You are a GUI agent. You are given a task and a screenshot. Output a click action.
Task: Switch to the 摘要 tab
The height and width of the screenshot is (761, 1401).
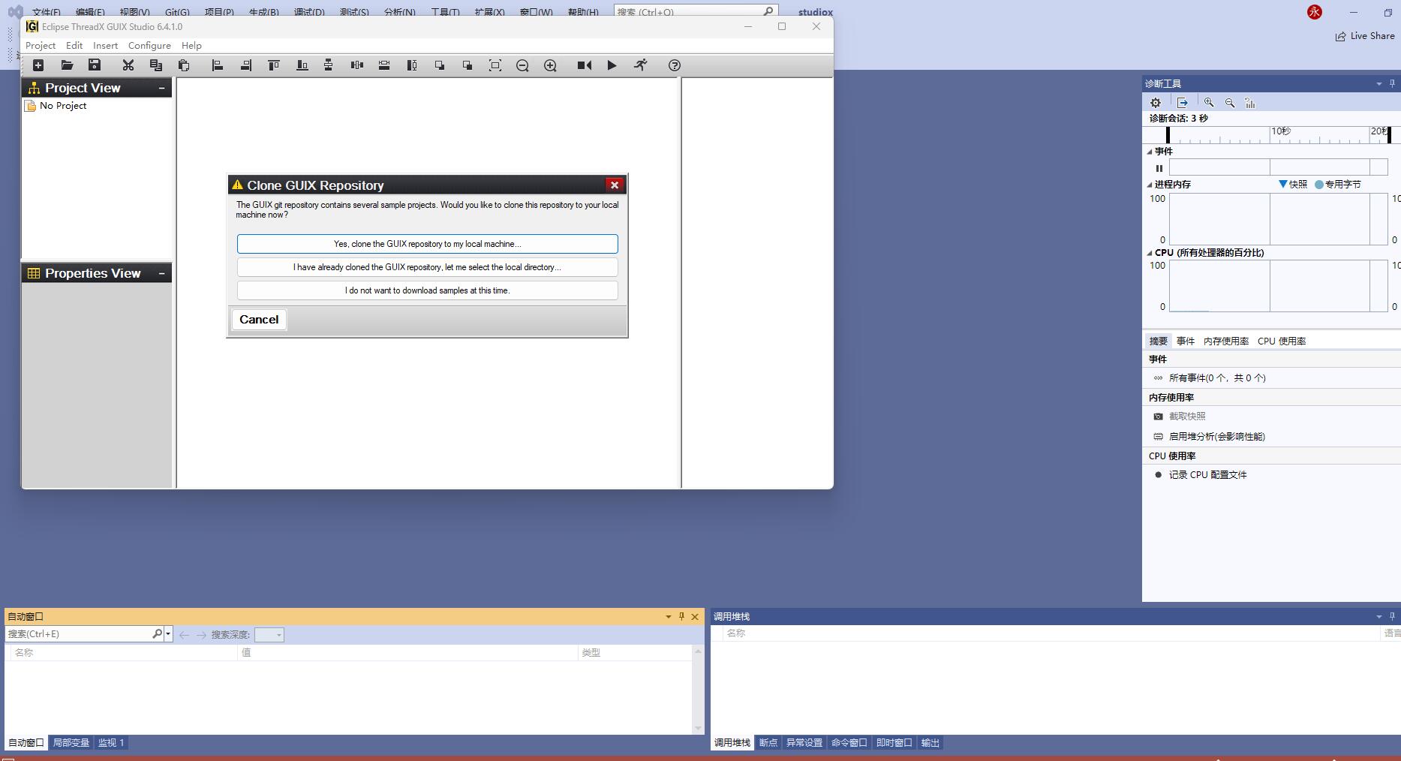pyautogui.click(x=1159, y=341)
